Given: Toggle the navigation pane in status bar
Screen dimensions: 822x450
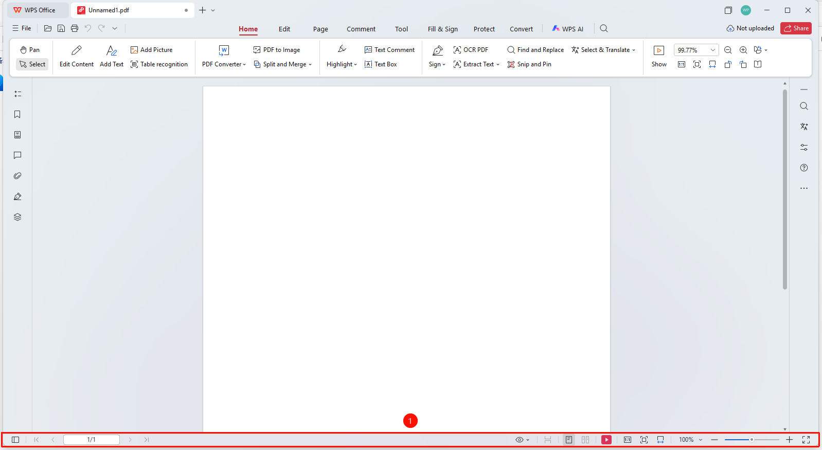Looking at the screenshot, I should 15,440.
